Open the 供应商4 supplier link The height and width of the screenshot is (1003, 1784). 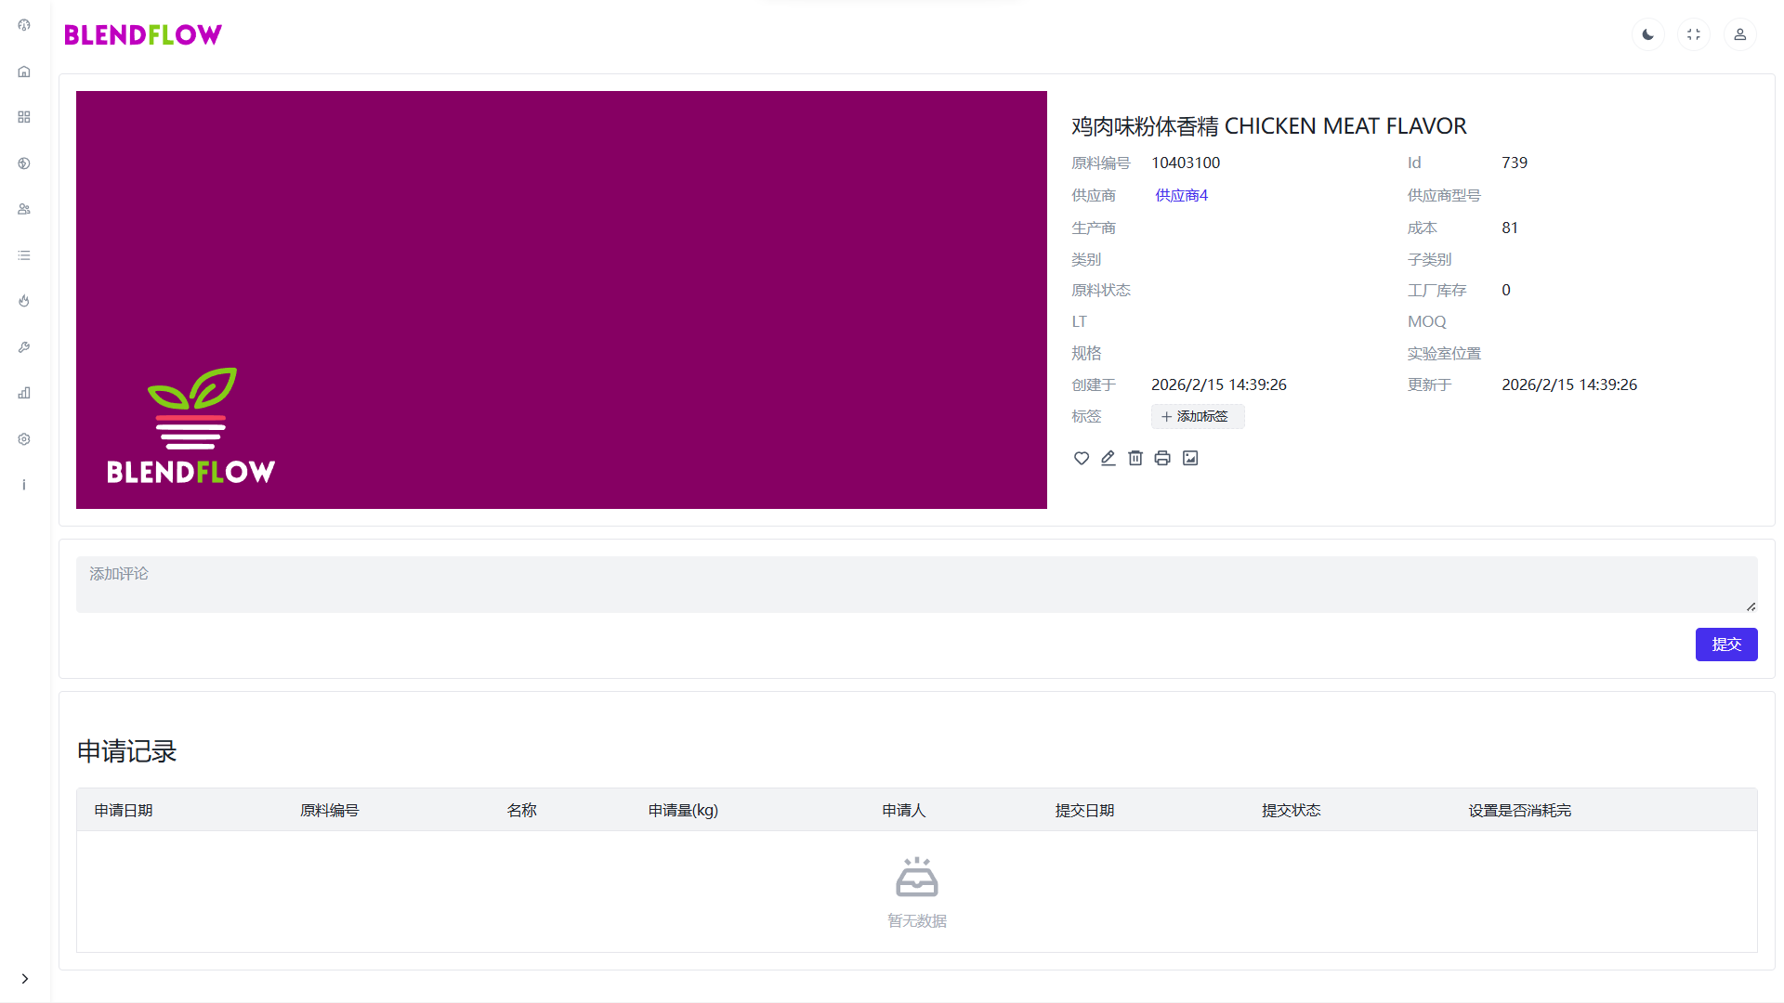click(1182, 195)
